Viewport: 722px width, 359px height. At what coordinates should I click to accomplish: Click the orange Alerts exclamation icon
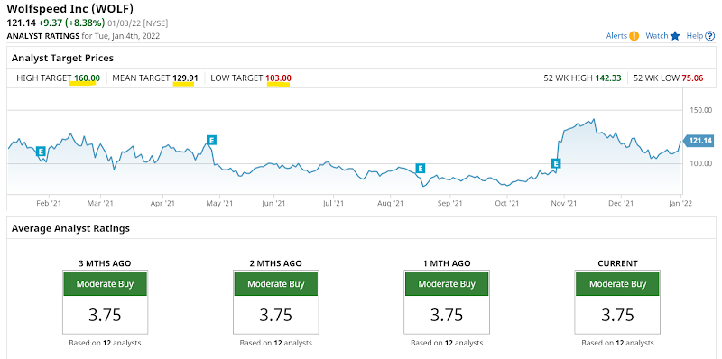[x=634, y=36]
